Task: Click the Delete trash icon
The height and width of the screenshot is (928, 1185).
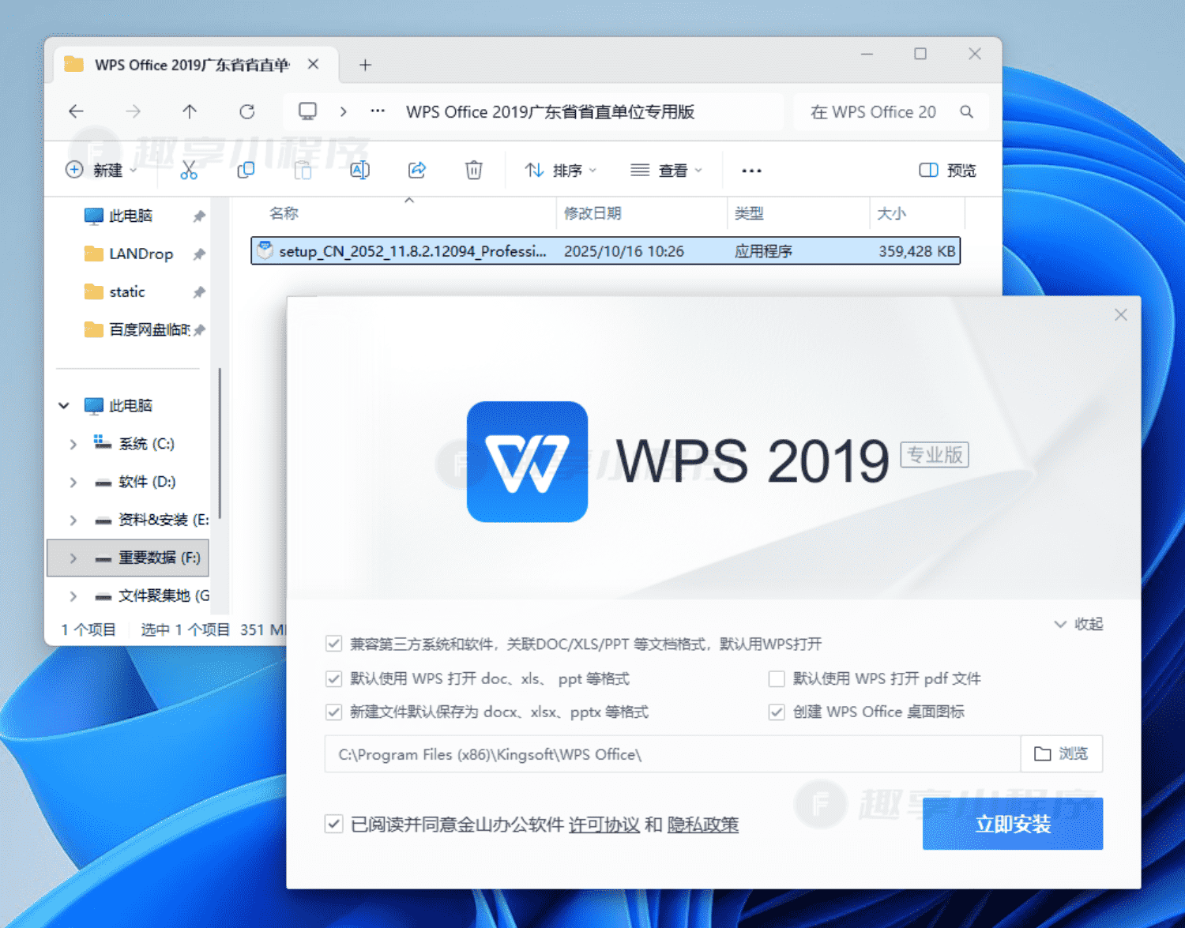Action: (473, 170)
